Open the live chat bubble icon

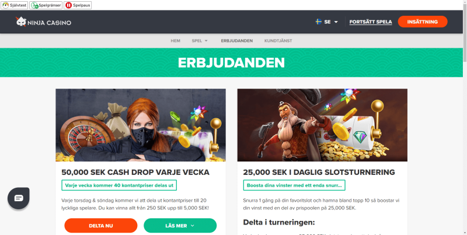click(x=19, y=198)
